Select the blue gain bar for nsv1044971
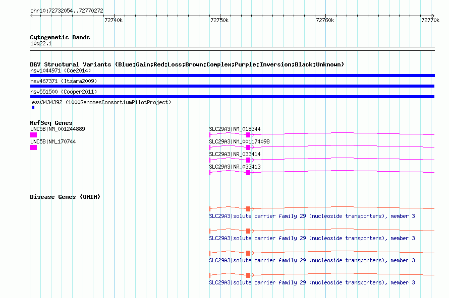The width and height of the screenshot is (449, 298). click(x=232, y=76)
